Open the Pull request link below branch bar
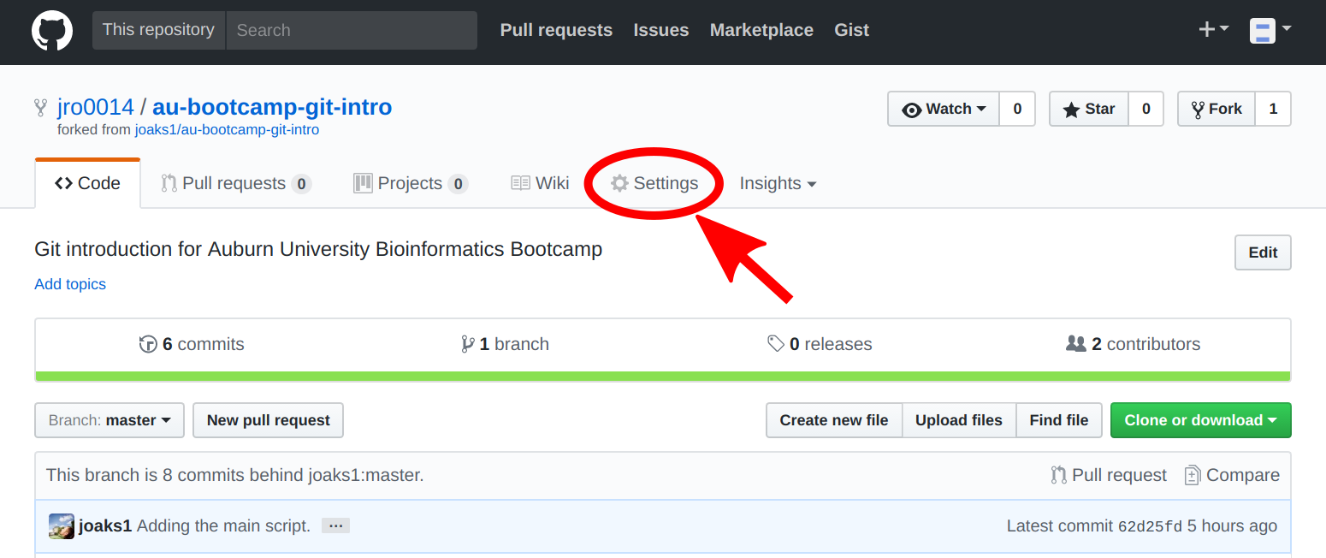This screenshot has height=558, width=1326. (x=1109, y=475)
